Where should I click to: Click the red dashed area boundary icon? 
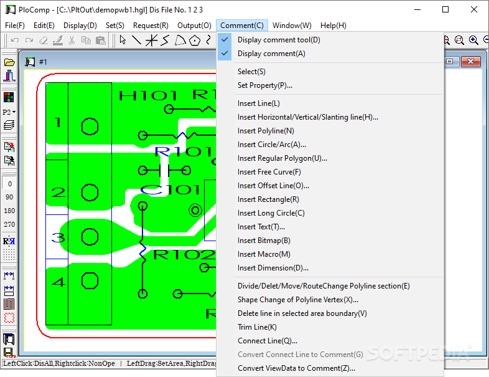(9, 318)
